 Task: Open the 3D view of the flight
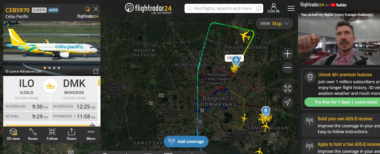click(13, 134)
